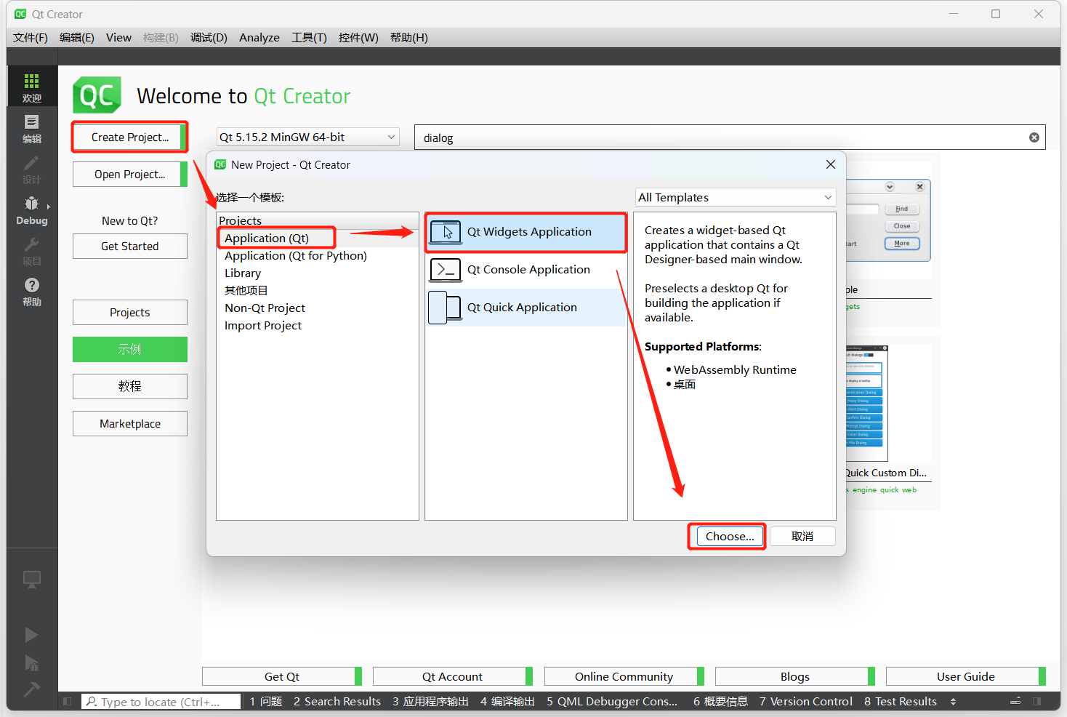Viewport: 1067px width, 717px height.
Task: Click the Choose... button
Action: pyautogui.click(x=730, y=537)
